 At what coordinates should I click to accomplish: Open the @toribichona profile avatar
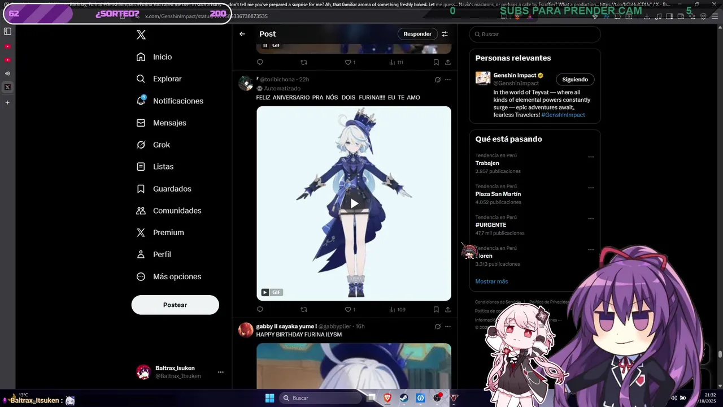click(x=246, y=83)
